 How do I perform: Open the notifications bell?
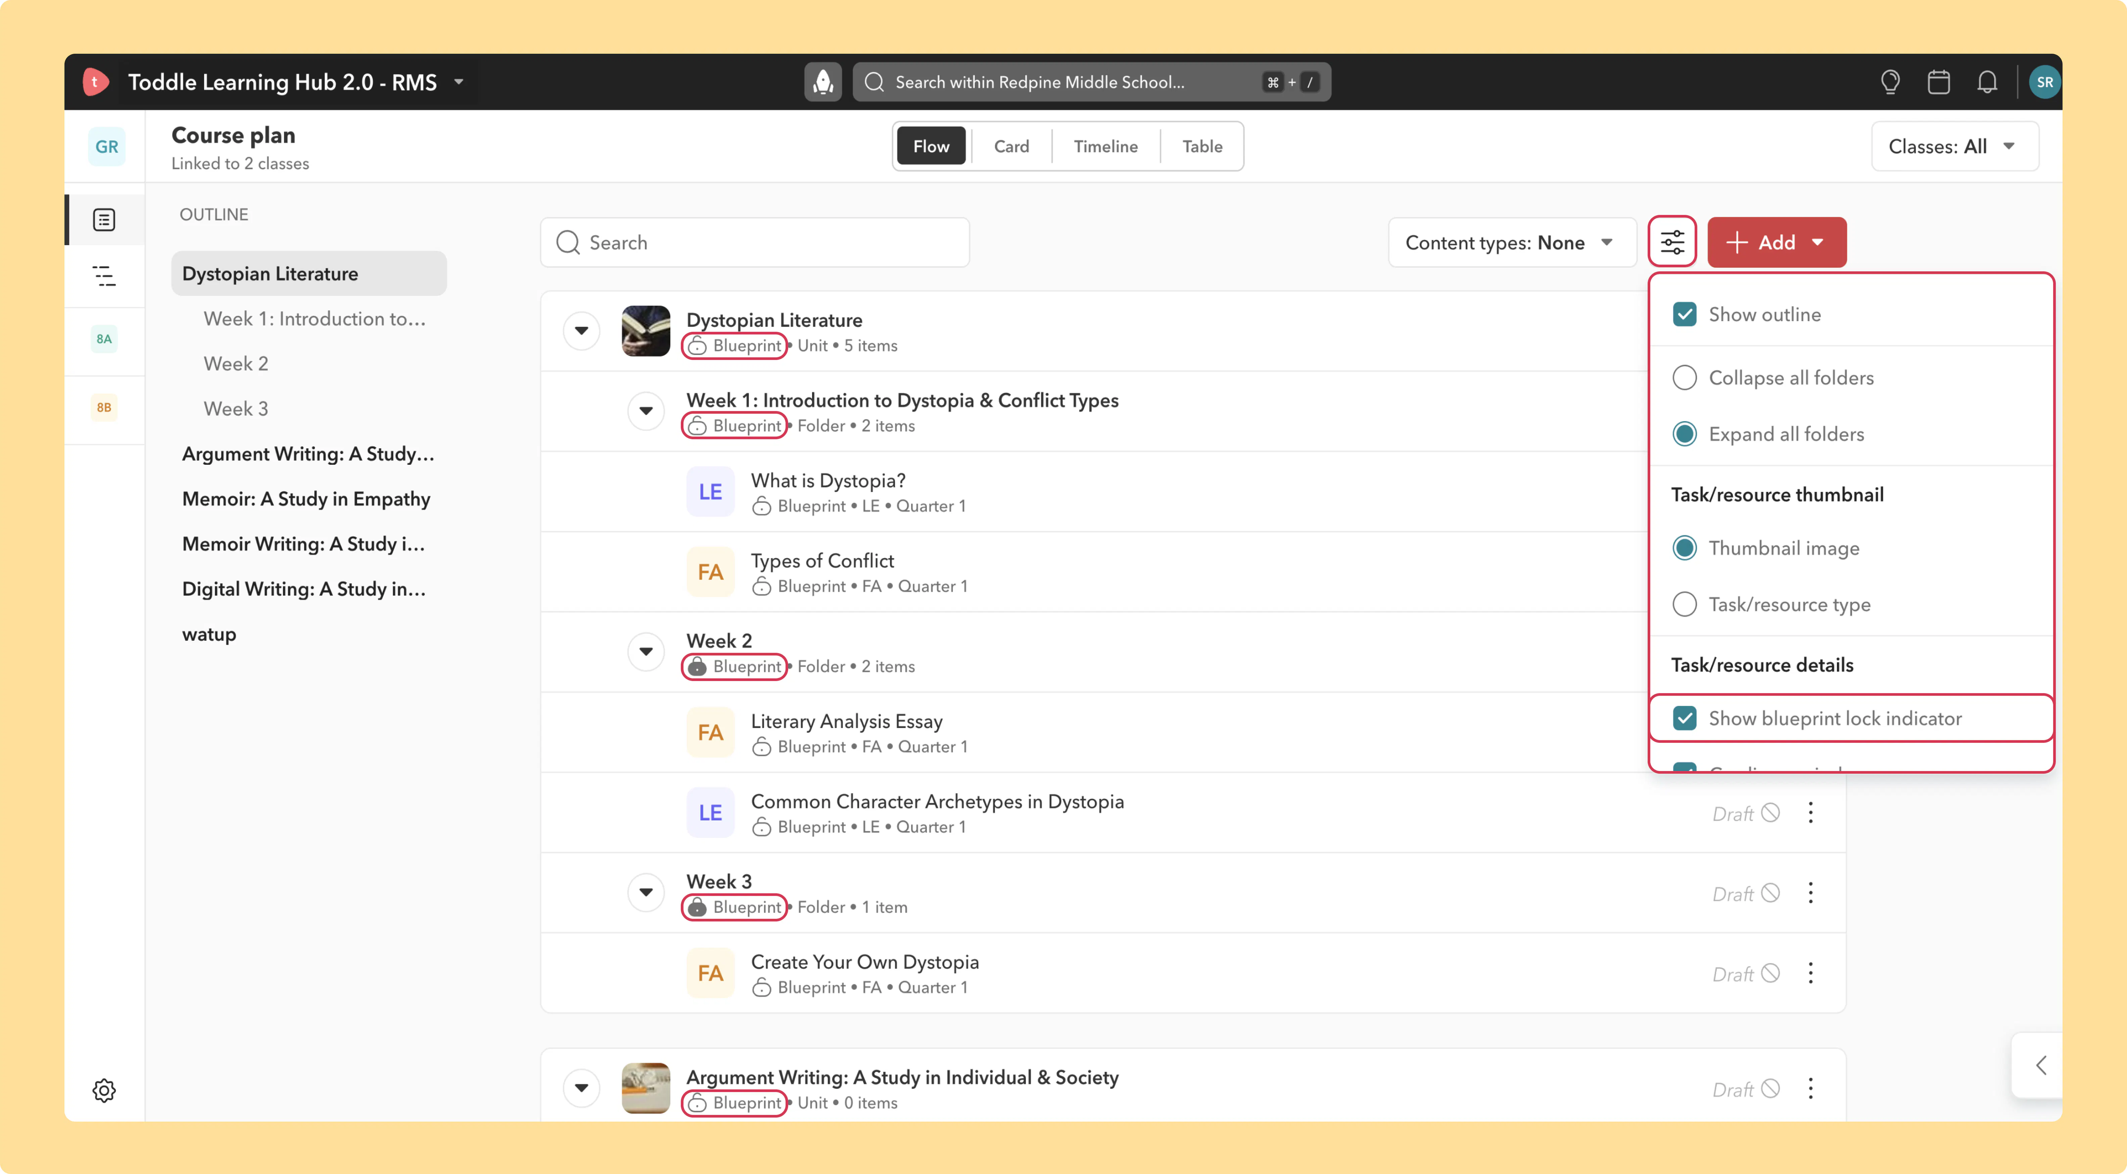tap(1987, 82)
